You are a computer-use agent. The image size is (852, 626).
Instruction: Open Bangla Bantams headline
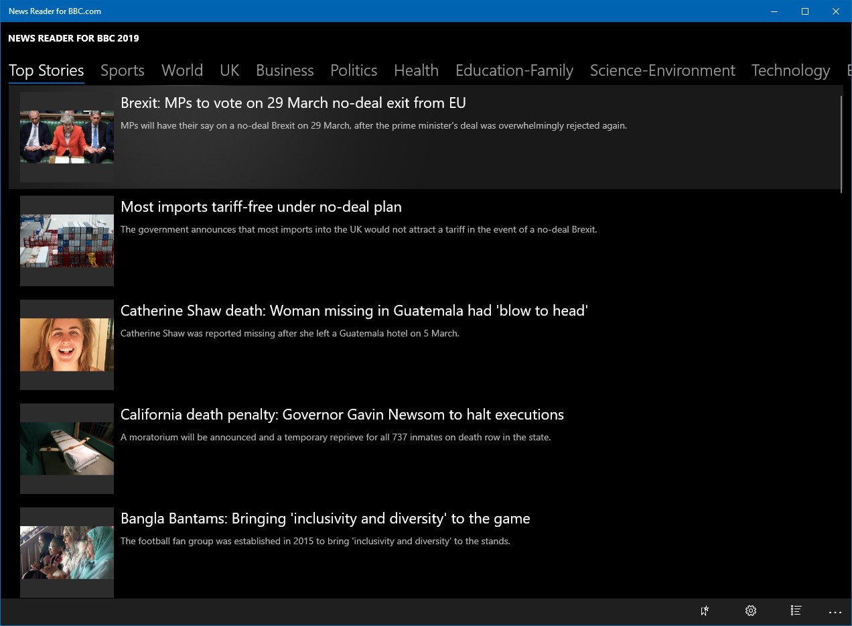(x=326, y=518)
